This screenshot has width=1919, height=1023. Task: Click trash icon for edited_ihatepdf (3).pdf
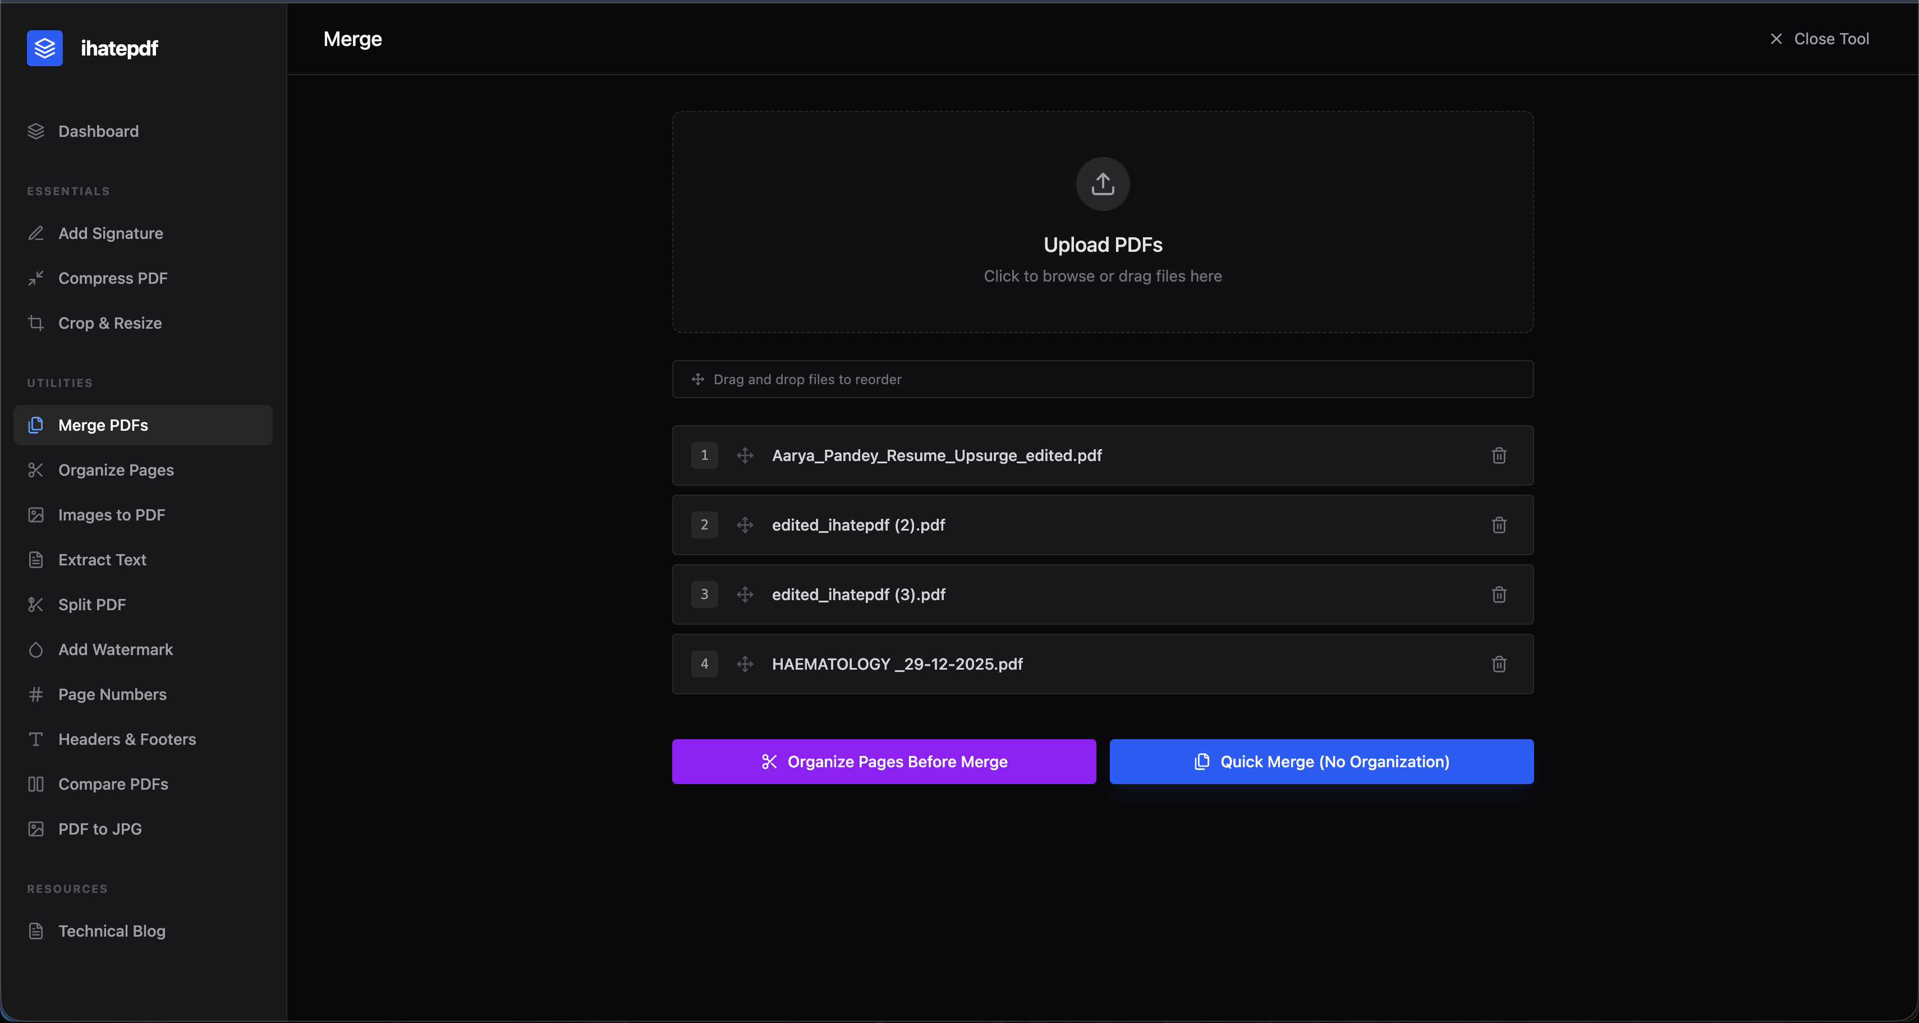(x=1499, y=594)
